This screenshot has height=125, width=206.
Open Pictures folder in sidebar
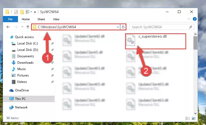[23, 75]
